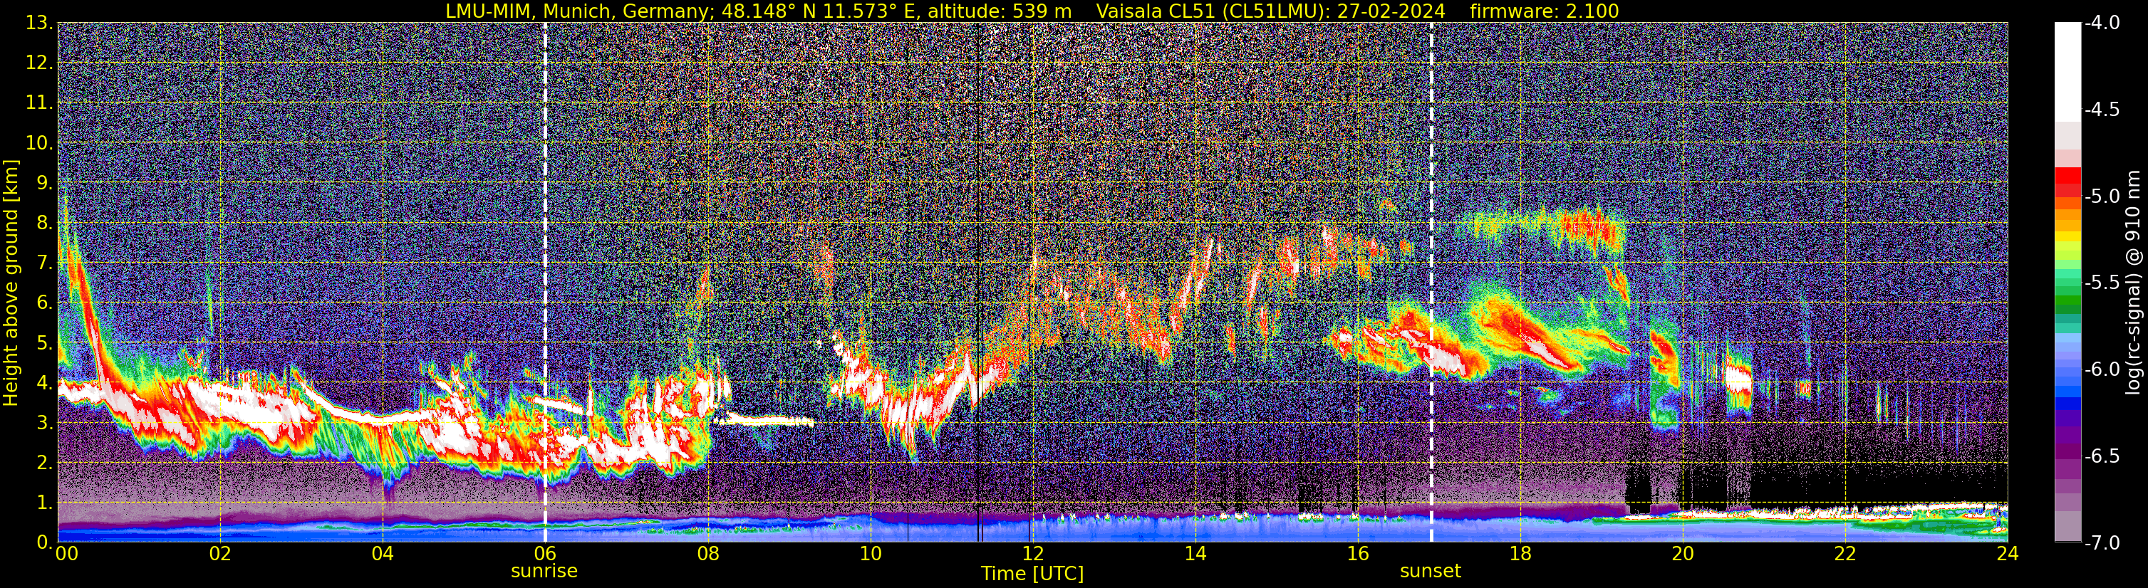Click the height axis tick '9.'
Screen dimensions: 2148x588
(45, 183)
